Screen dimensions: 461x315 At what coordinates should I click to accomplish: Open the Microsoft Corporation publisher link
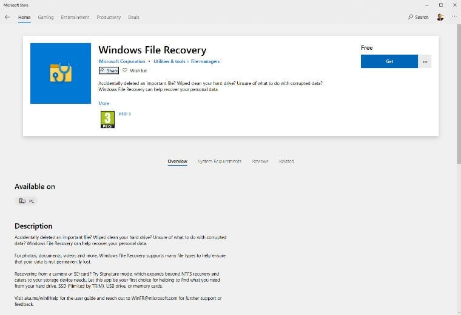pyautogui.click(x=122, y=61)
